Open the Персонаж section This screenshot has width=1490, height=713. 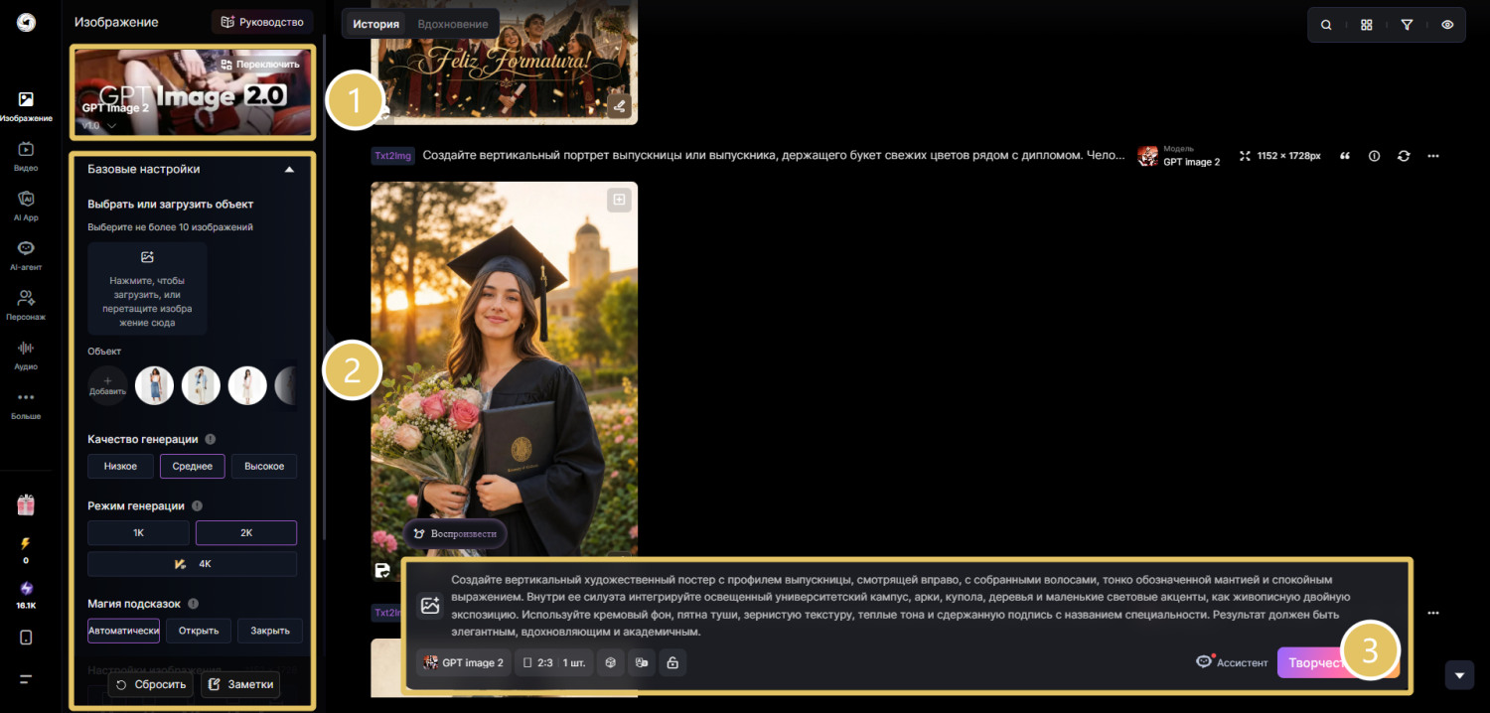[x=26, y=305]
